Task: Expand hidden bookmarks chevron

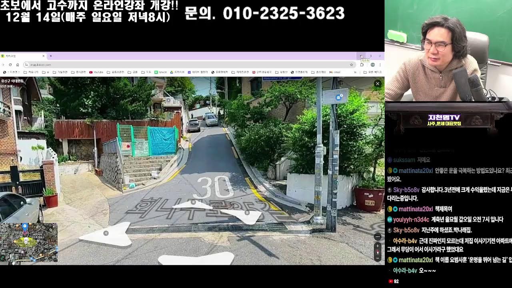Action: [355, 72]
